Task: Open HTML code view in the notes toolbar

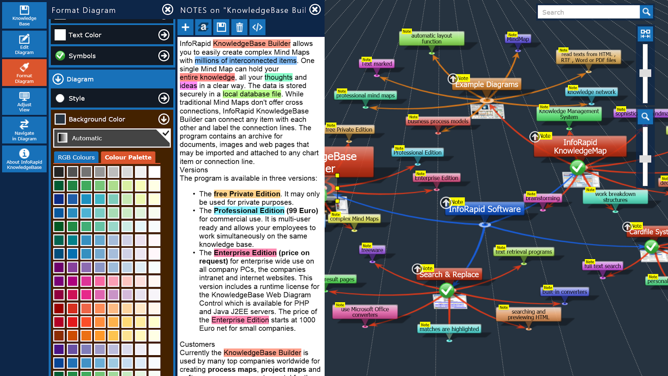Action: [257, 27]
